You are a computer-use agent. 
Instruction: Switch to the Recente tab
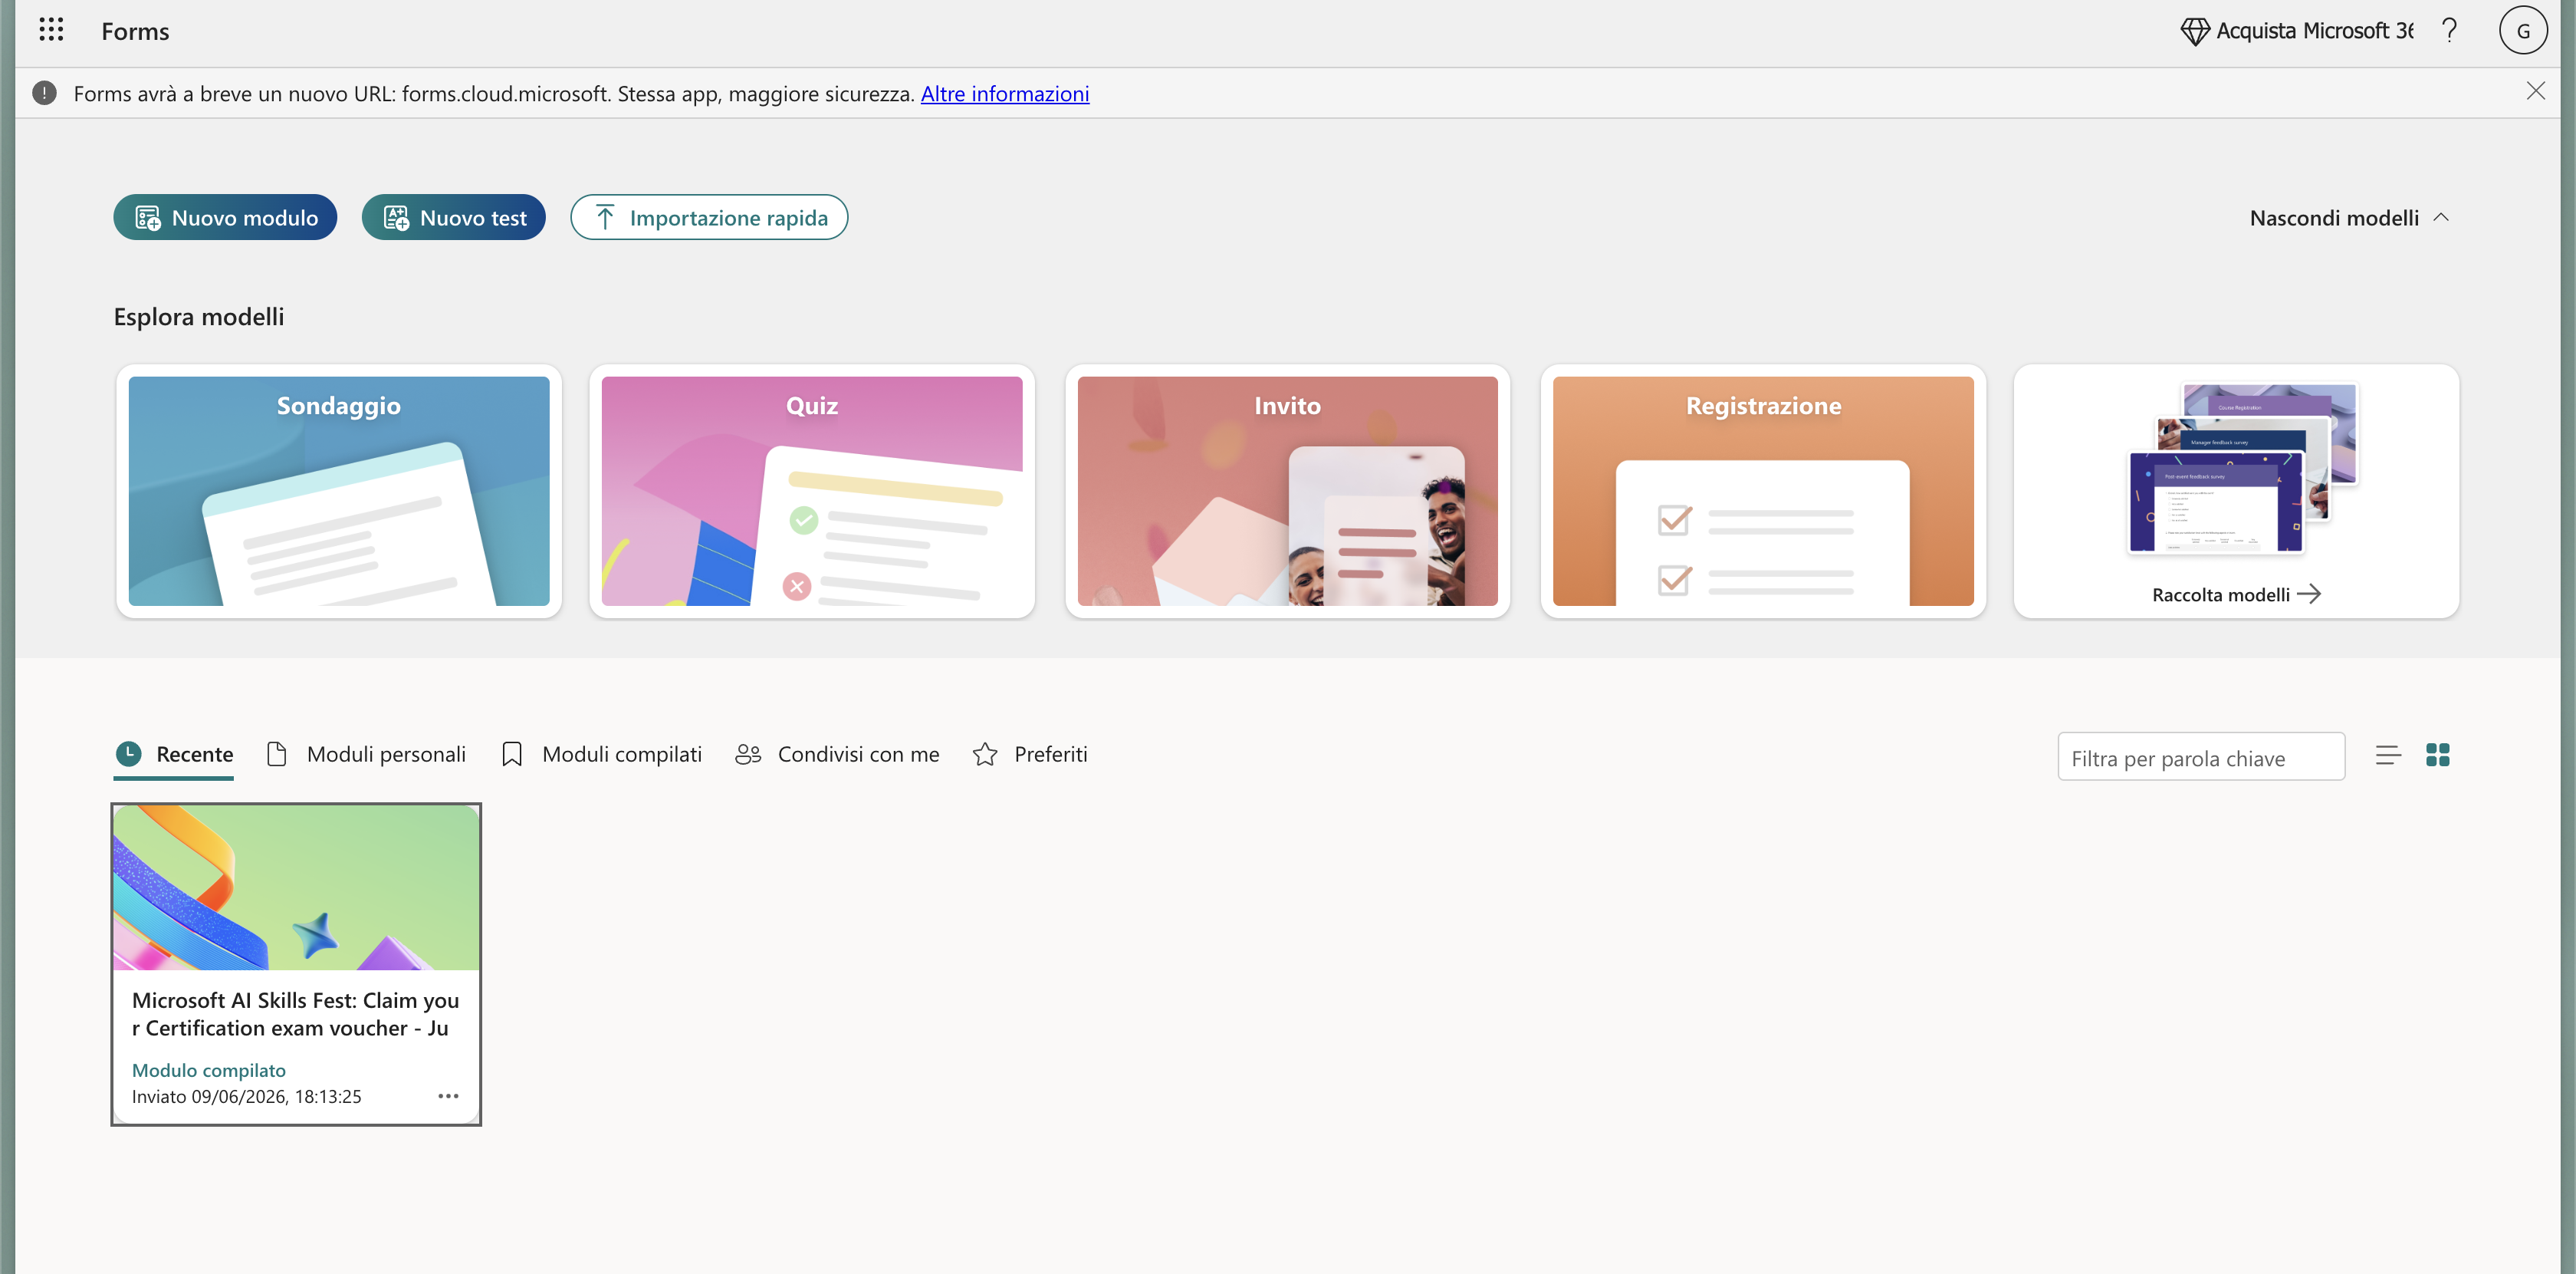point(174,755)
